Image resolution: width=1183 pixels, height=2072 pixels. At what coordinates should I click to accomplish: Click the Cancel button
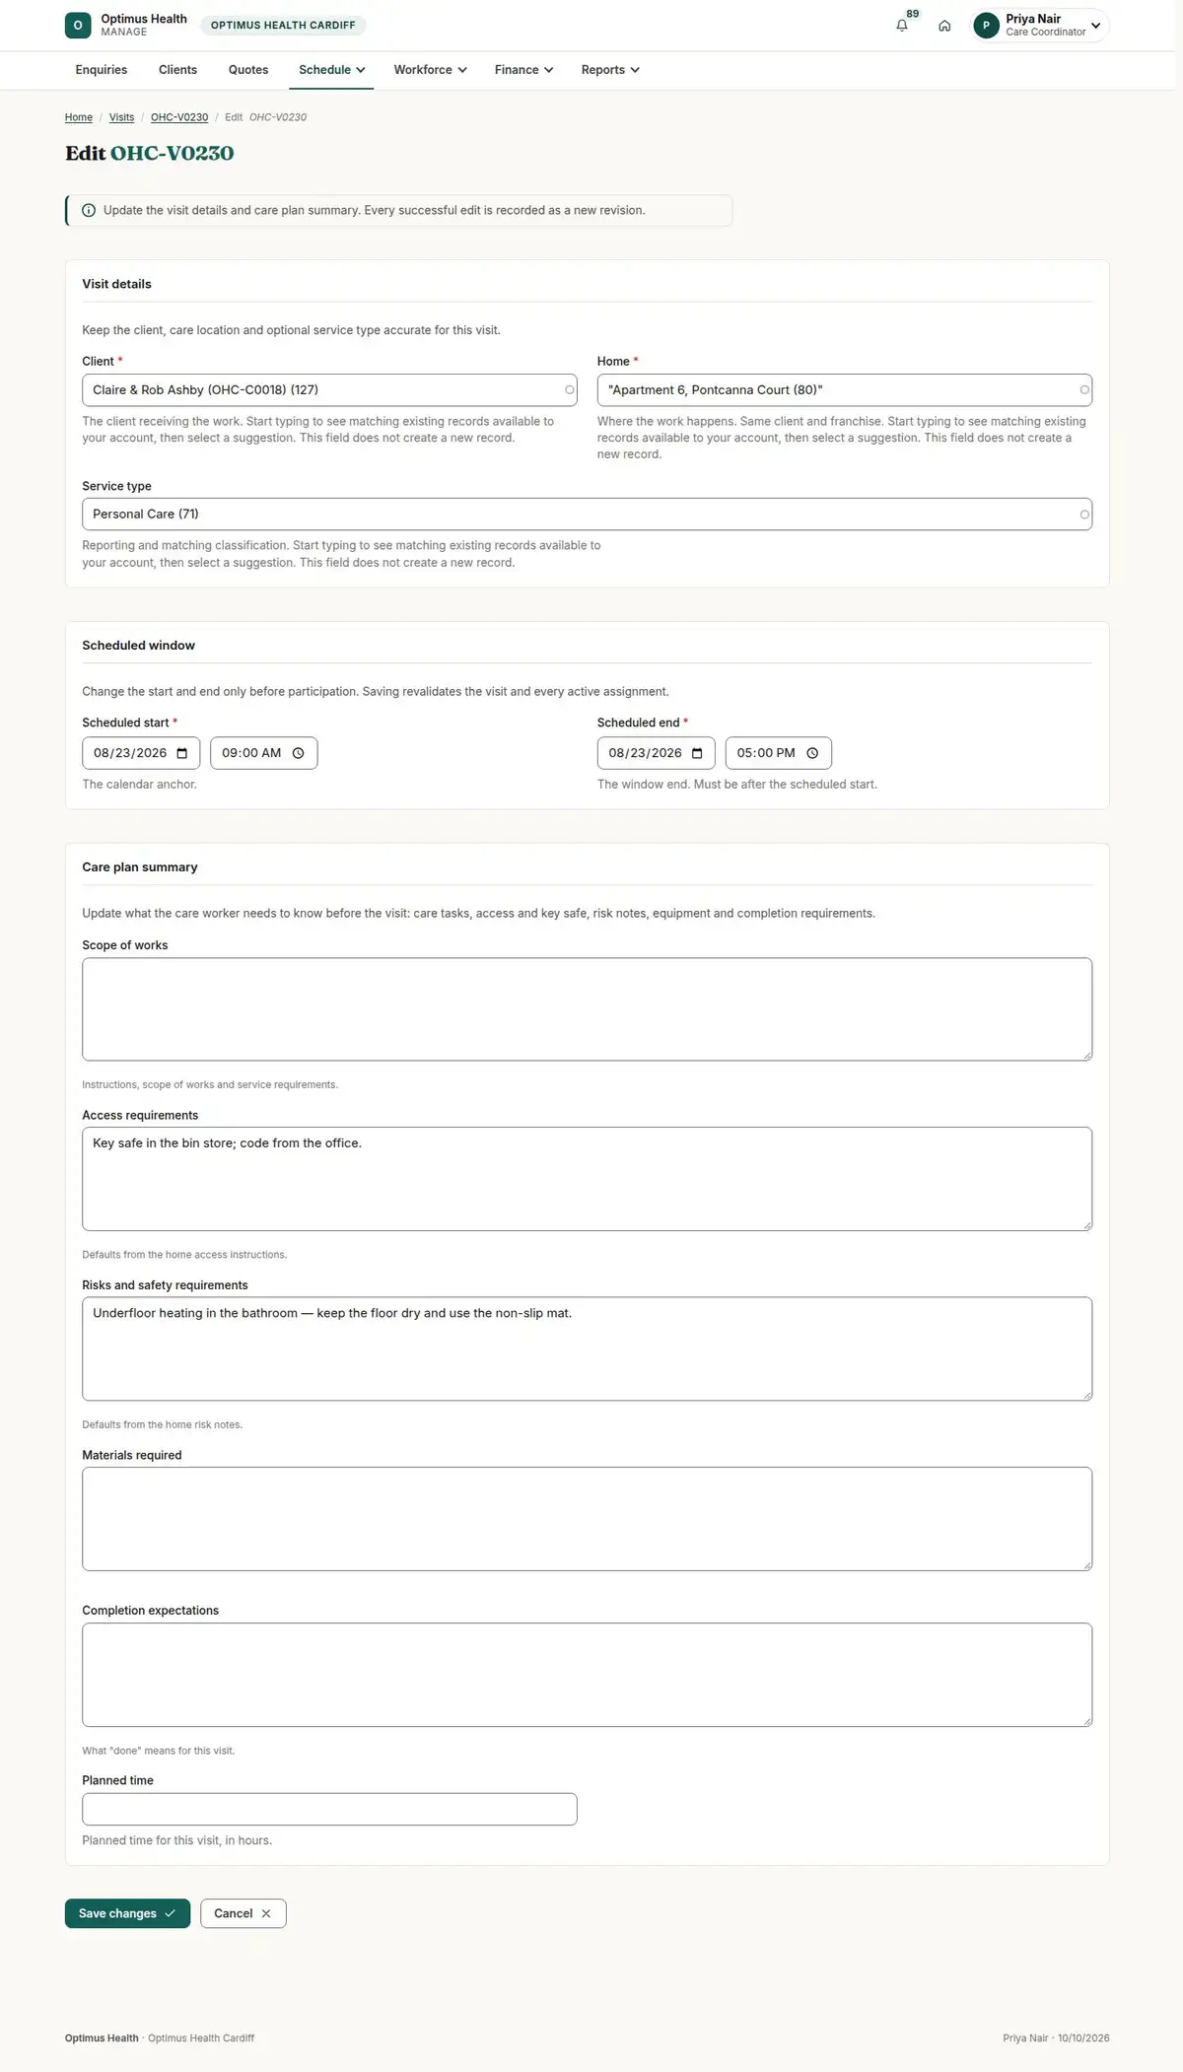pyautogui.click(x=243, y=1913)
